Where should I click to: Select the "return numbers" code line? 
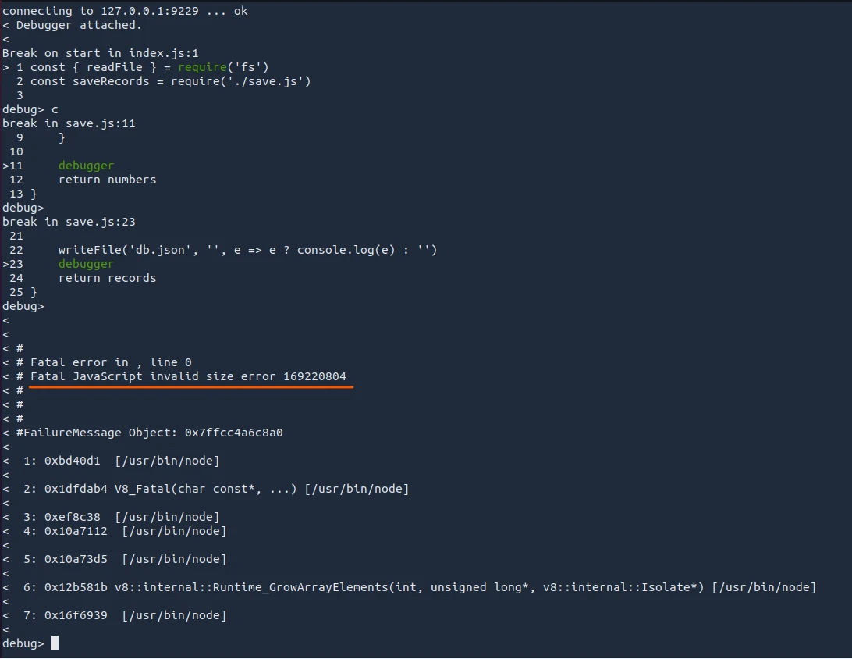[x=107, y=180]
